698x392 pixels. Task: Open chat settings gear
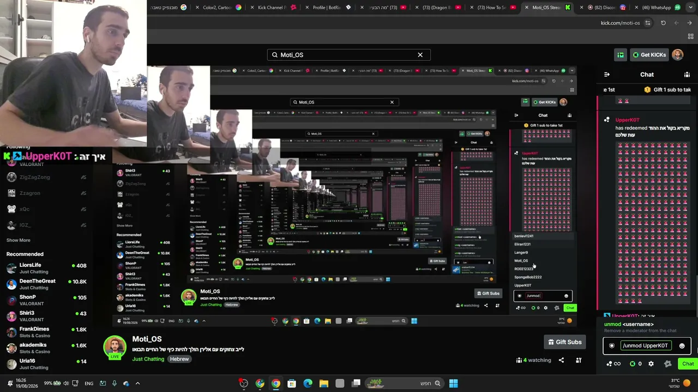tap(651, 364)
